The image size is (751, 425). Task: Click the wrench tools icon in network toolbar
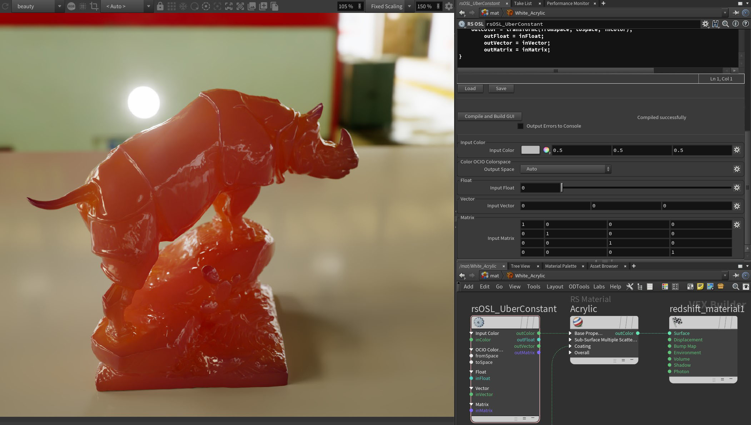(630, 287)
